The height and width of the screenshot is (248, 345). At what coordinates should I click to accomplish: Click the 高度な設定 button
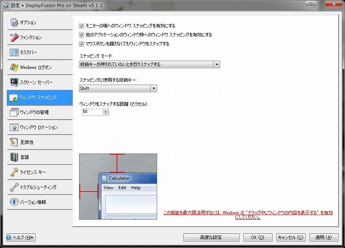211,238
